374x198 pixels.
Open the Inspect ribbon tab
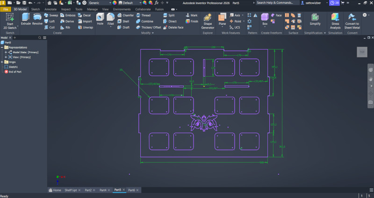[66, 9]
